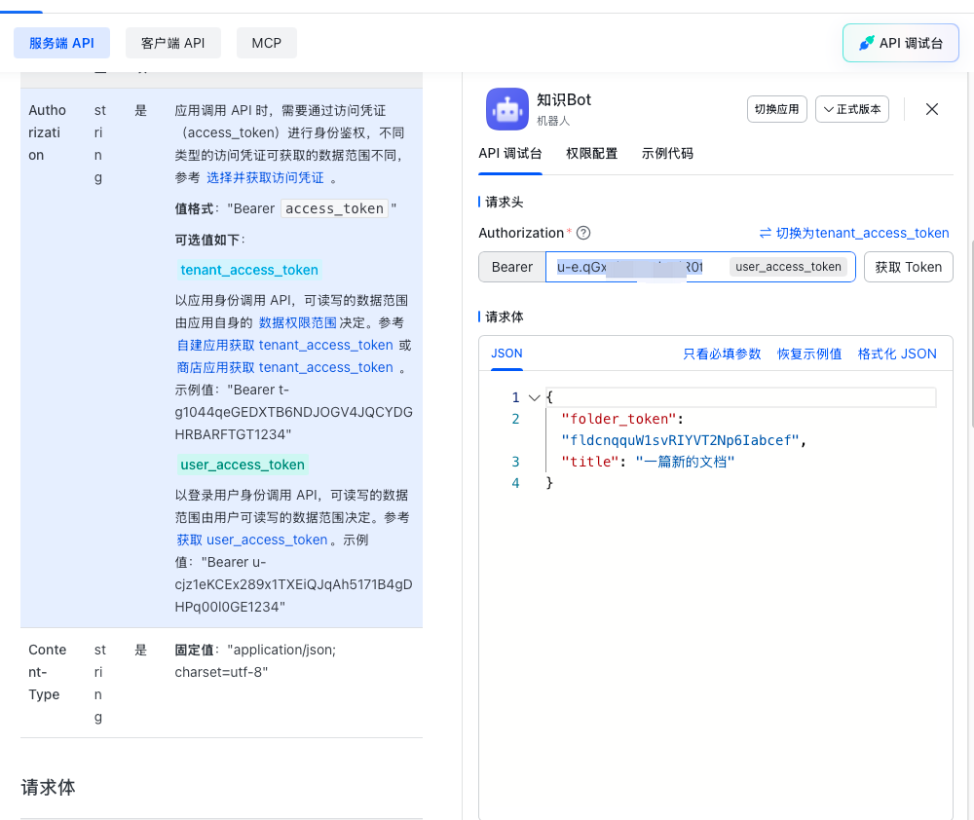Click the 格式化 JSON link
This screenshot has width=974, height=820.
click(x=897, y=354)
